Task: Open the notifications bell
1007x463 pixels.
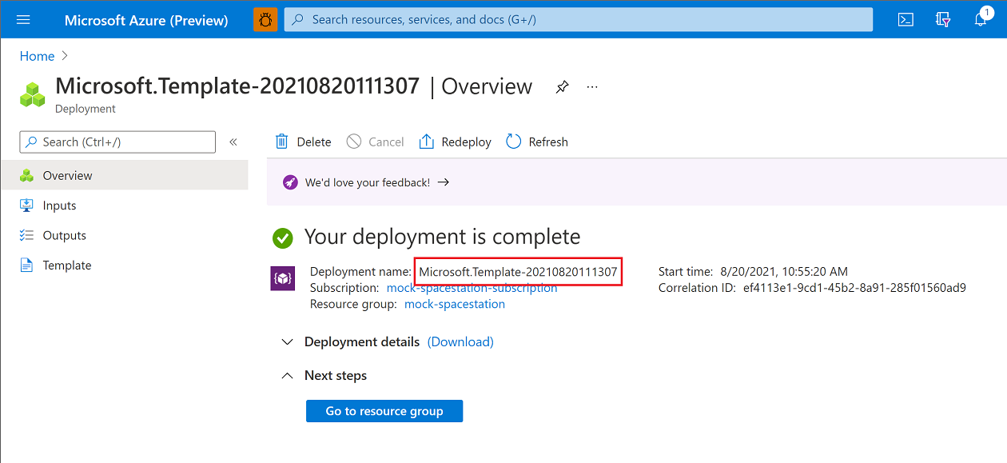Action: [x=981, y=20]
